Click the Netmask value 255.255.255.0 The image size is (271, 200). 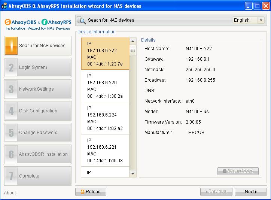pos(200,70)
